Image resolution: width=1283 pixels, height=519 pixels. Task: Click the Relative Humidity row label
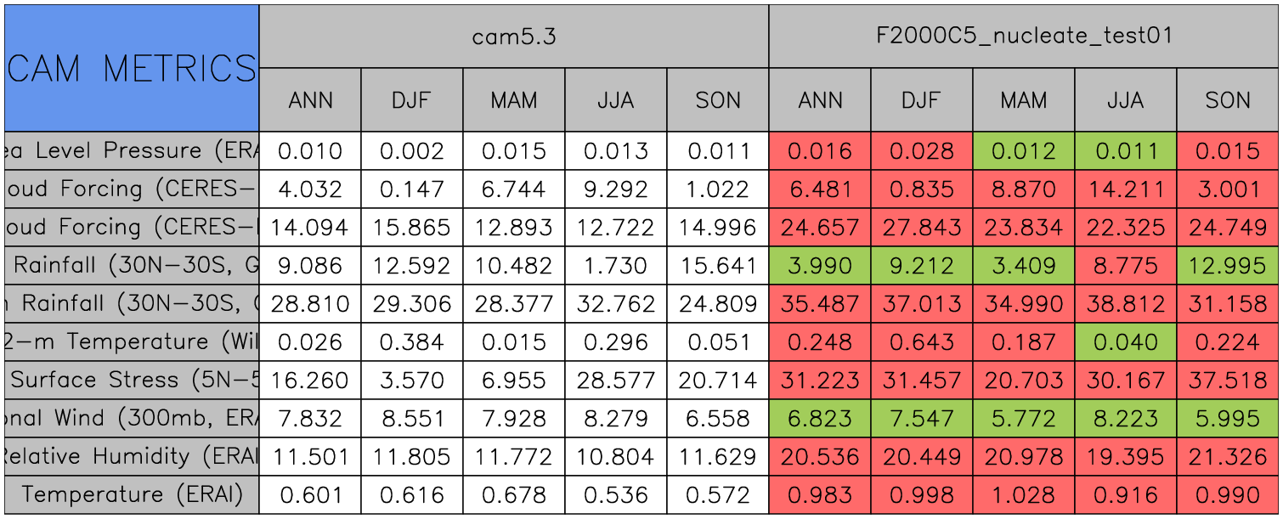pyautogui.click(x=132, y=456)
